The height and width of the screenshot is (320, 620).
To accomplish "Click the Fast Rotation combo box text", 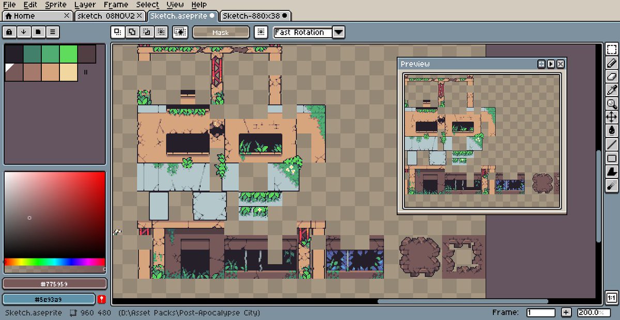I will tap(303, 32).
